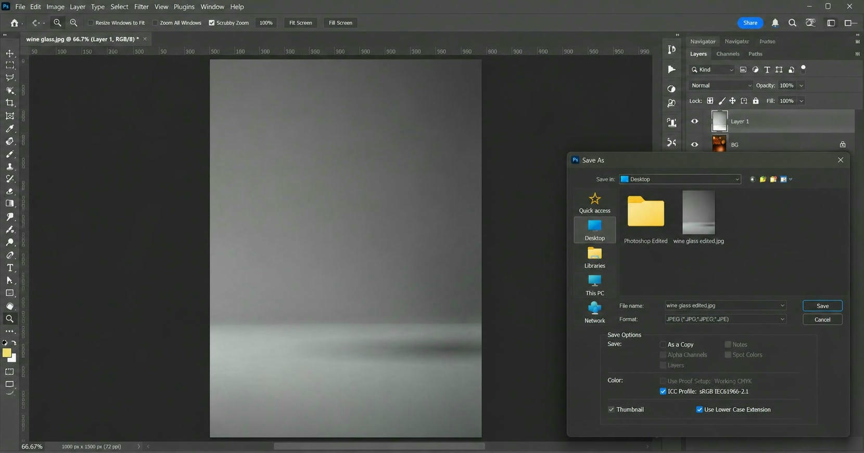The height and width of the screenshot is (453, 864).
Task: Open the Format JPEG dropdown
Action: (726, 319)
